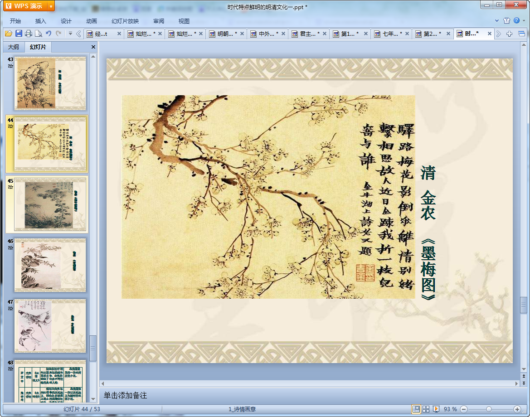Select slide 43 thumbnail
This screenshot has width=530, height=417.
(x=50, y=83)
